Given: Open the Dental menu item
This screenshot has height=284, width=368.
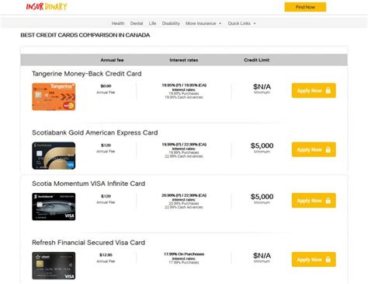Looking at the screenshot, I should [x=137, y=23].
